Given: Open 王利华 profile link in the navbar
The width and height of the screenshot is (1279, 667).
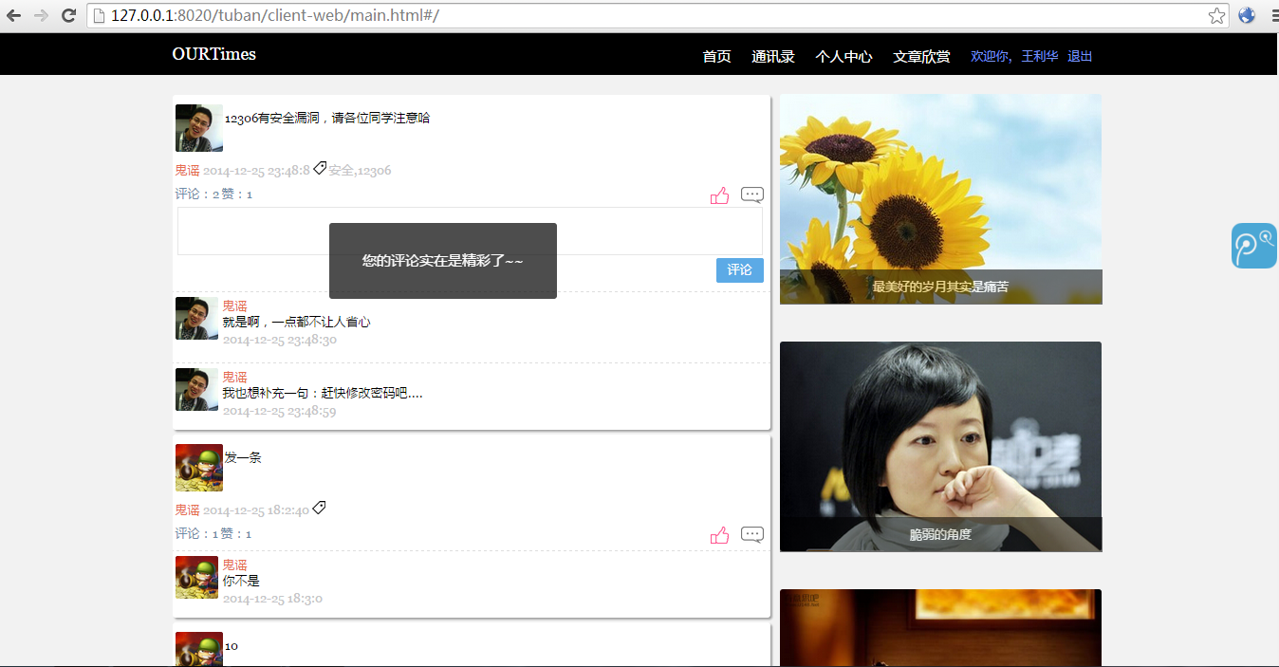Looking at the screenshot, I should (1038, 56).
